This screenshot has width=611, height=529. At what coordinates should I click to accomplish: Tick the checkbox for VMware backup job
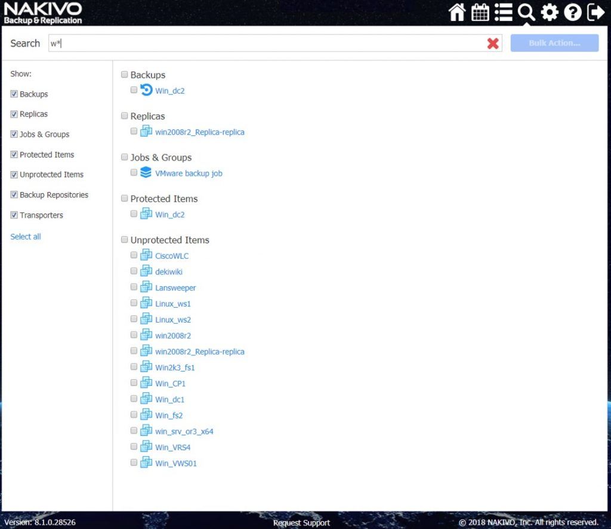[x=134, y=172]
